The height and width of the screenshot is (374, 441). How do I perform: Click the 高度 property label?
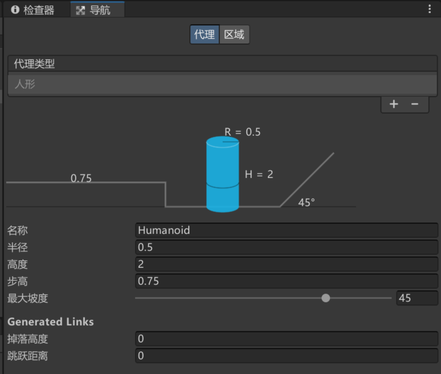17,264
